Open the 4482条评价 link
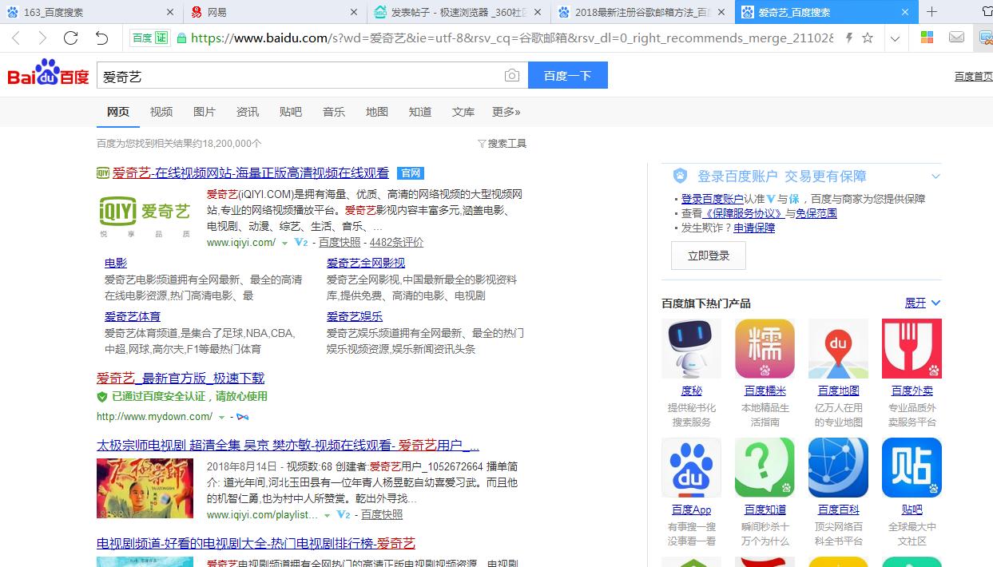This screenshot has height=567, width=993. (x=397, y=243)
